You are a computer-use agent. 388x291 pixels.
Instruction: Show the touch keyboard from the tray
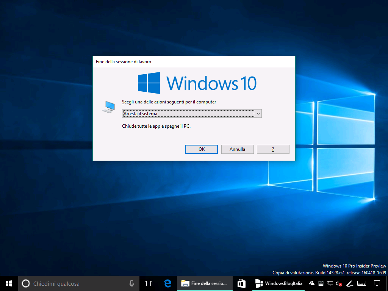(x=362, y=283)
